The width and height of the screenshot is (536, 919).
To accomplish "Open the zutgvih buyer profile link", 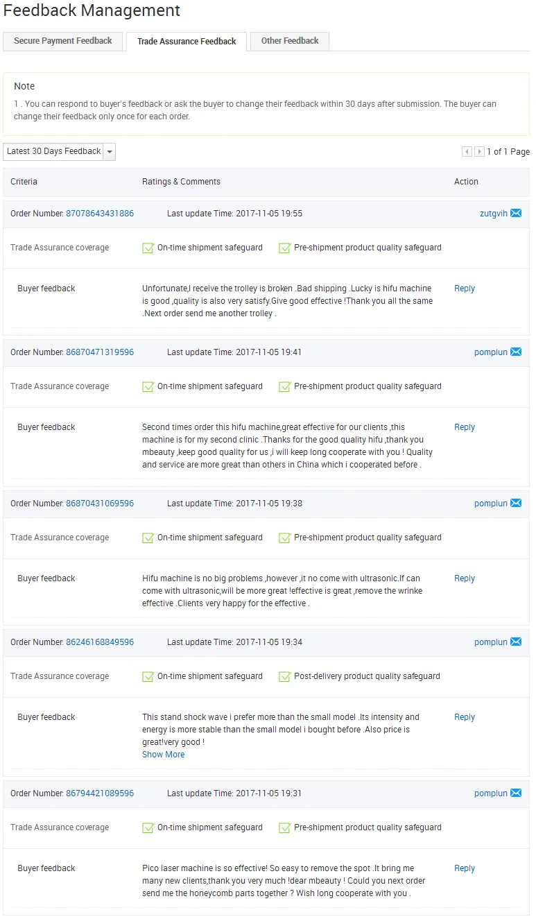I will (494, 214).
